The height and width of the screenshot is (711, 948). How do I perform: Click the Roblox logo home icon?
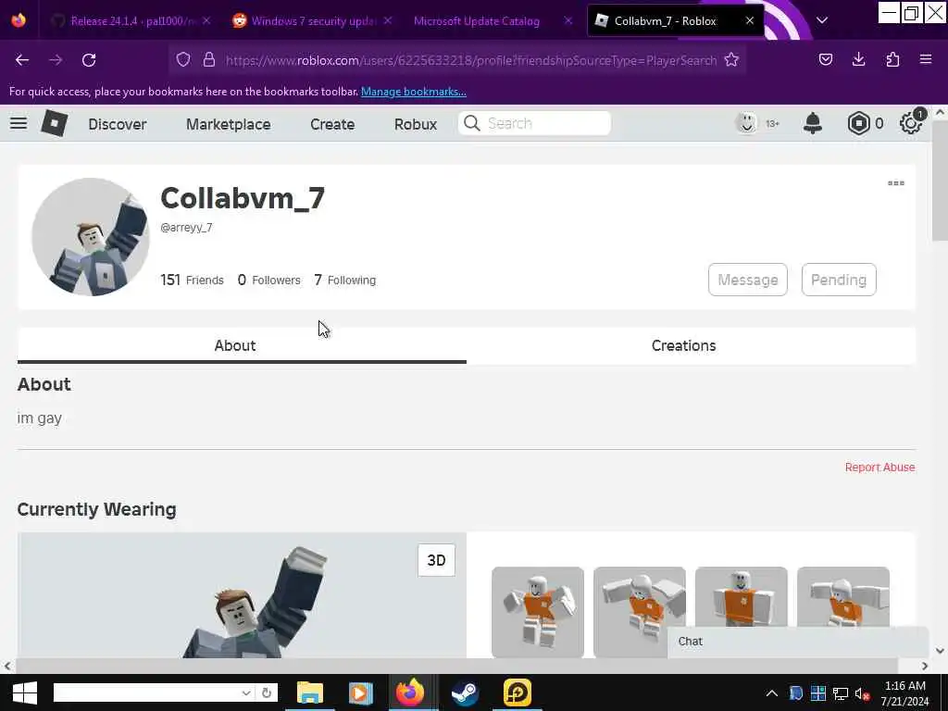coord(55,123)
